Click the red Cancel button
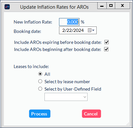Screen dimensions: 133x128 tap(91, 114)
